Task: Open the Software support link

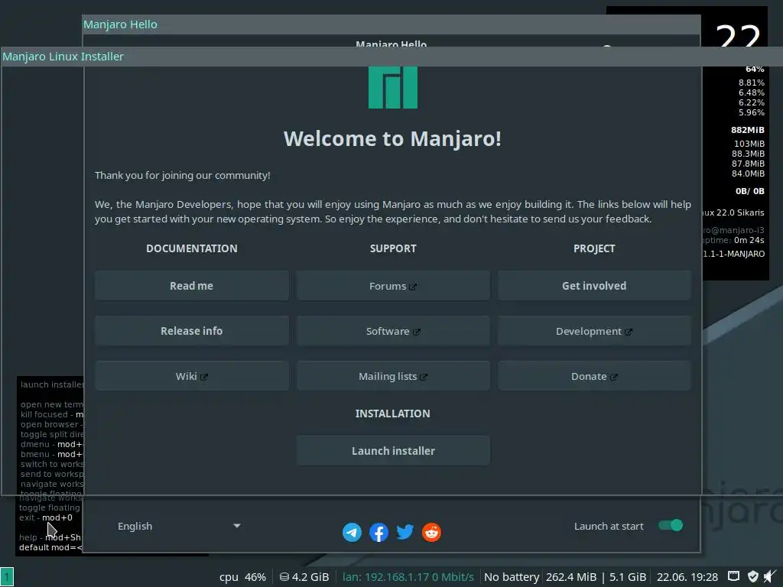Action: (x=393, y=331)
